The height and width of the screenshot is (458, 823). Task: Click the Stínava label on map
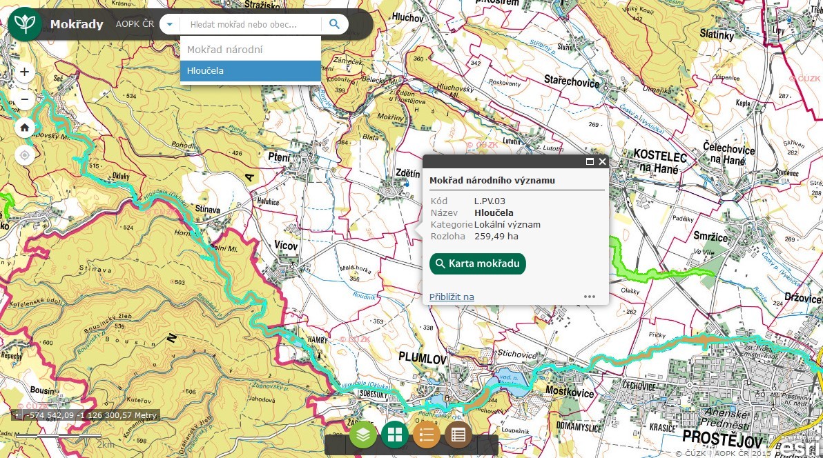[207, 209]
